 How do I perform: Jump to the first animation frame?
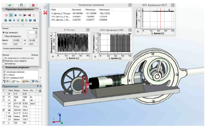pos(5,20)
